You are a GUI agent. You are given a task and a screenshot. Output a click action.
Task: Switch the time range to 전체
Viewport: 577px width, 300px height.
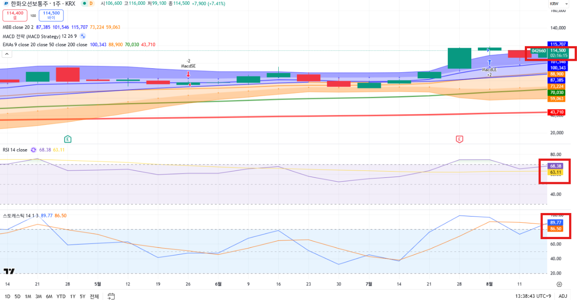(x=94, y=297)
